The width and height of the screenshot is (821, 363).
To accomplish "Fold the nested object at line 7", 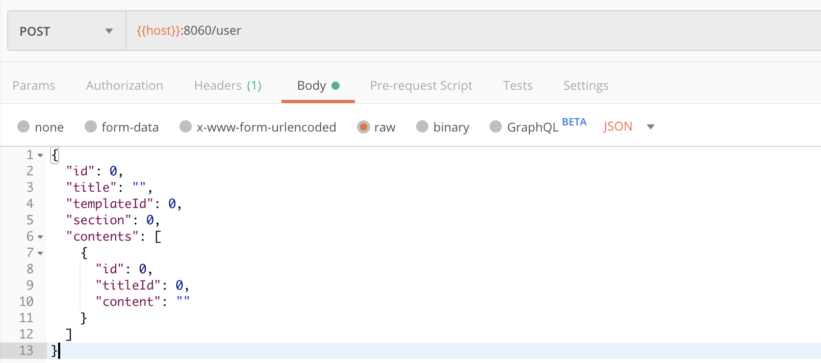I will [x=40, y=253].
